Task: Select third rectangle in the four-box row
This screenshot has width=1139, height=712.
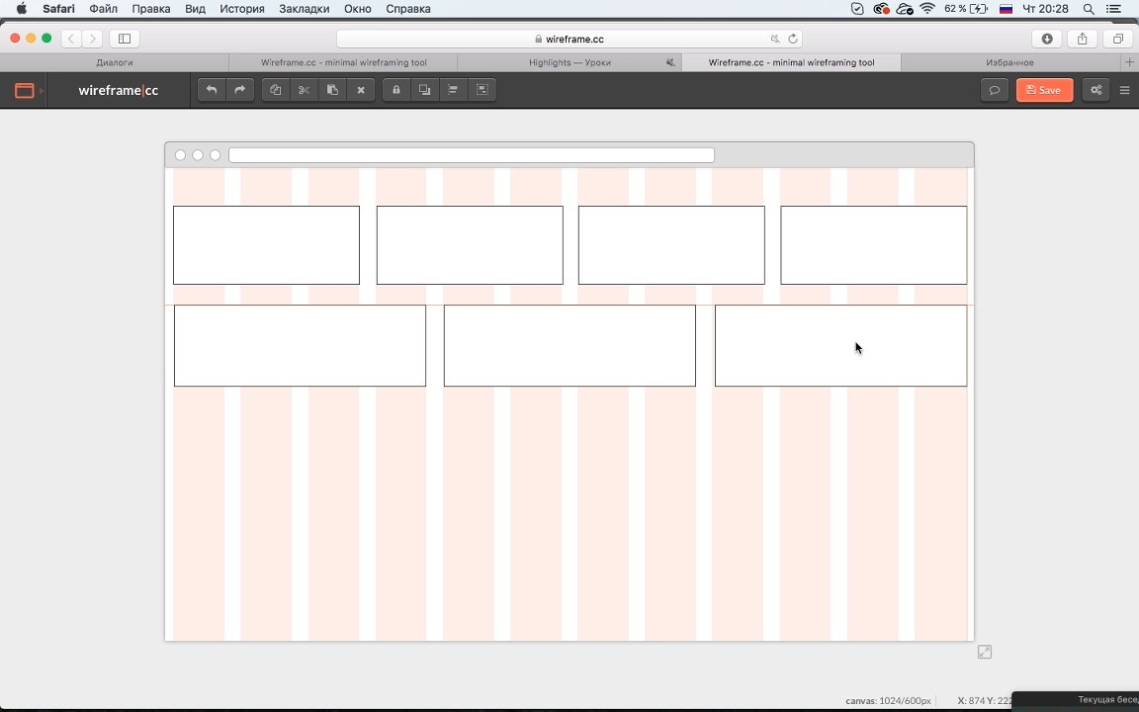Action: [671, 245]
